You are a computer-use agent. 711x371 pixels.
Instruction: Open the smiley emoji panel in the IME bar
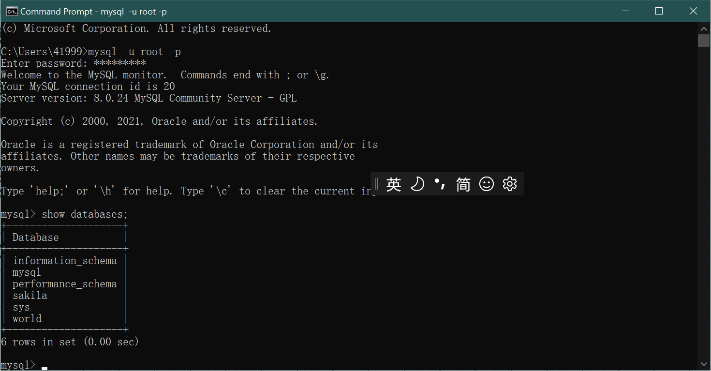487,184
